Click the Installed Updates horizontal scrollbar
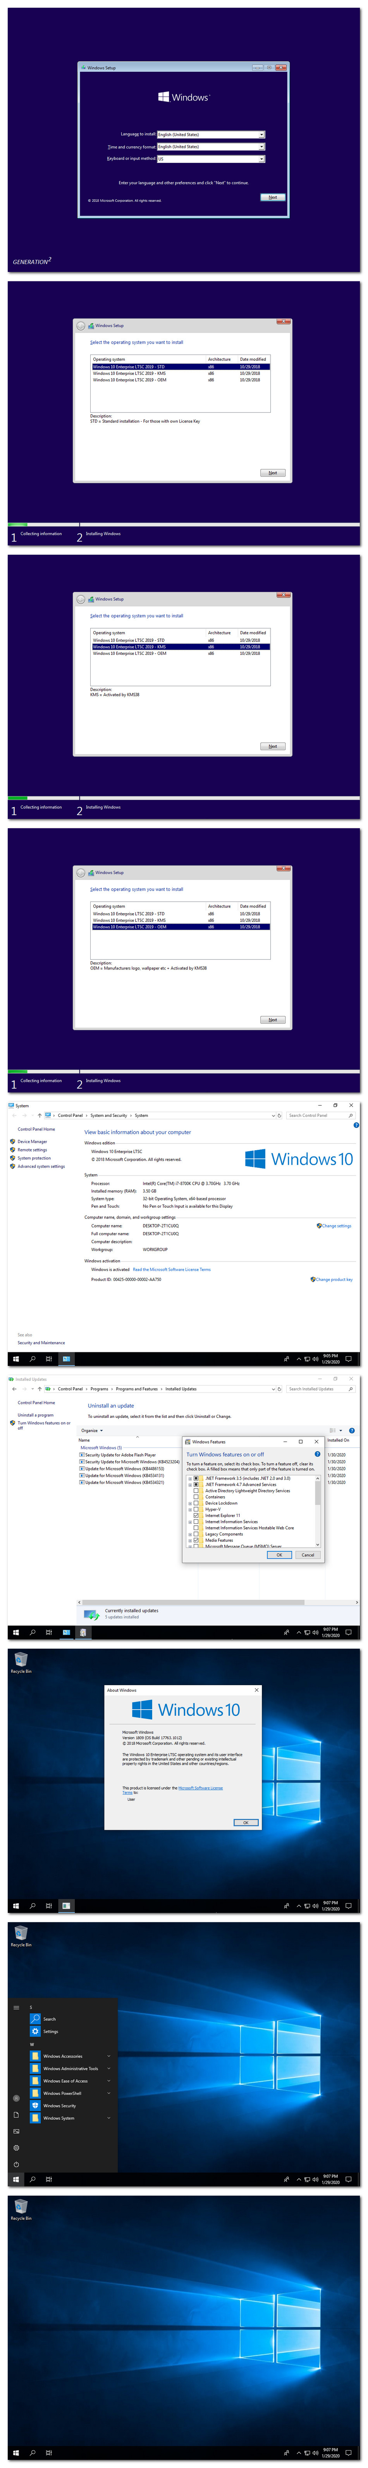 218,1601
